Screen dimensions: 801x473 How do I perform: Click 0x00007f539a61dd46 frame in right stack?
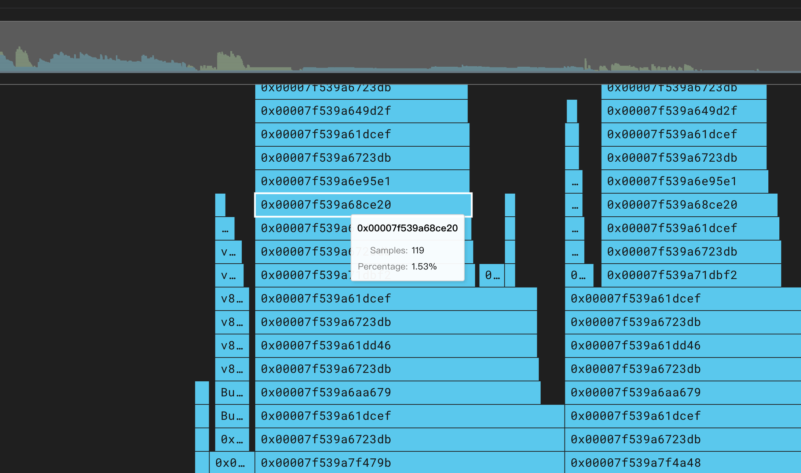(682, 345)
